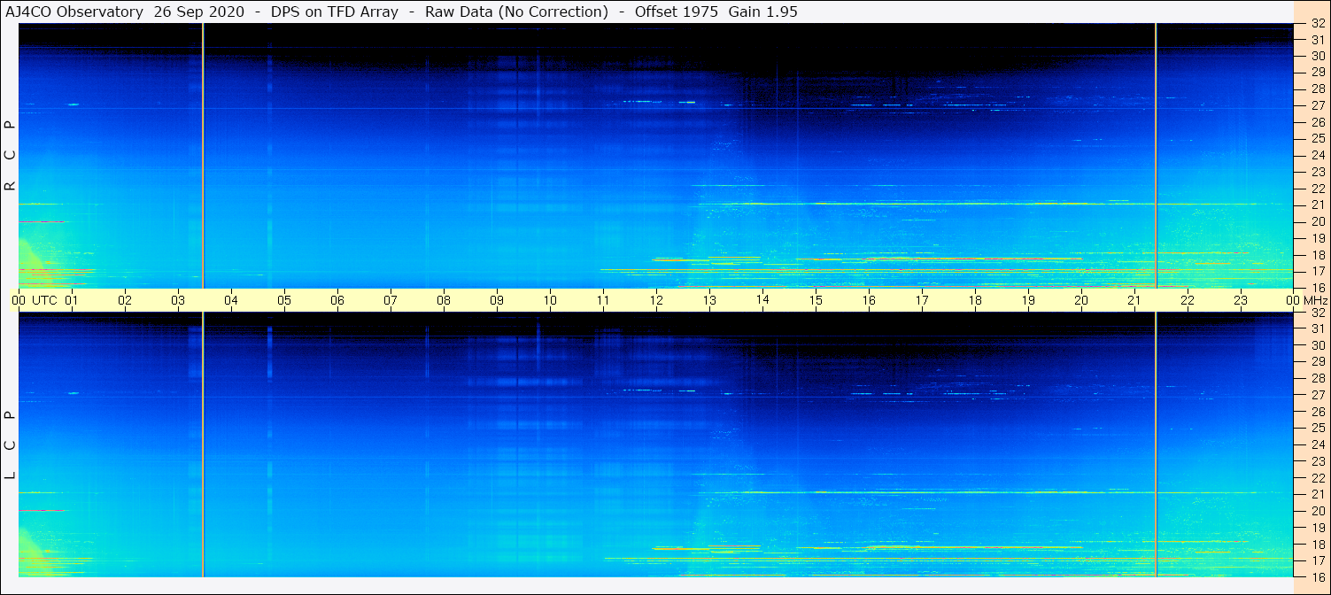Click the vertical marker line after 03 in RCP panel
The width and height of the screenshot is (1331, 595).
[x=204, y=155]
